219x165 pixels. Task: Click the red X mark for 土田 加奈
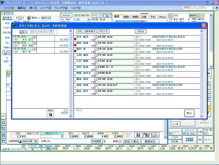click(75, 57)
